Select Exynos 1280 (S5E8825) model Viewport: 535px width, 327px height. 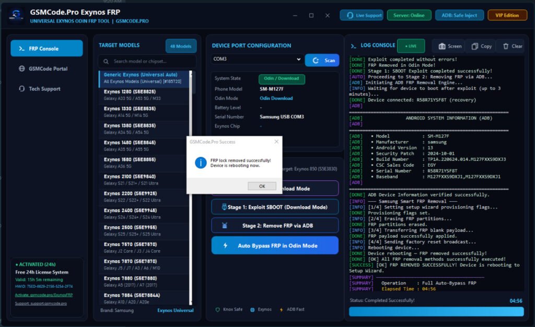point(144,95)
